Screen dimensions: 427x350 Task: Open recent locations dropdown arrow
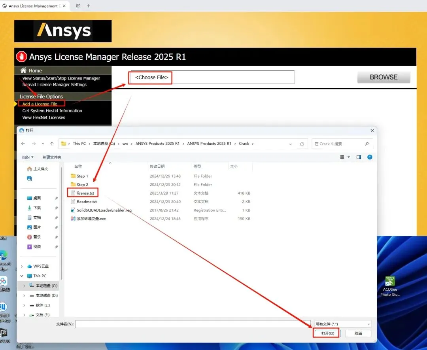[43, 144]
